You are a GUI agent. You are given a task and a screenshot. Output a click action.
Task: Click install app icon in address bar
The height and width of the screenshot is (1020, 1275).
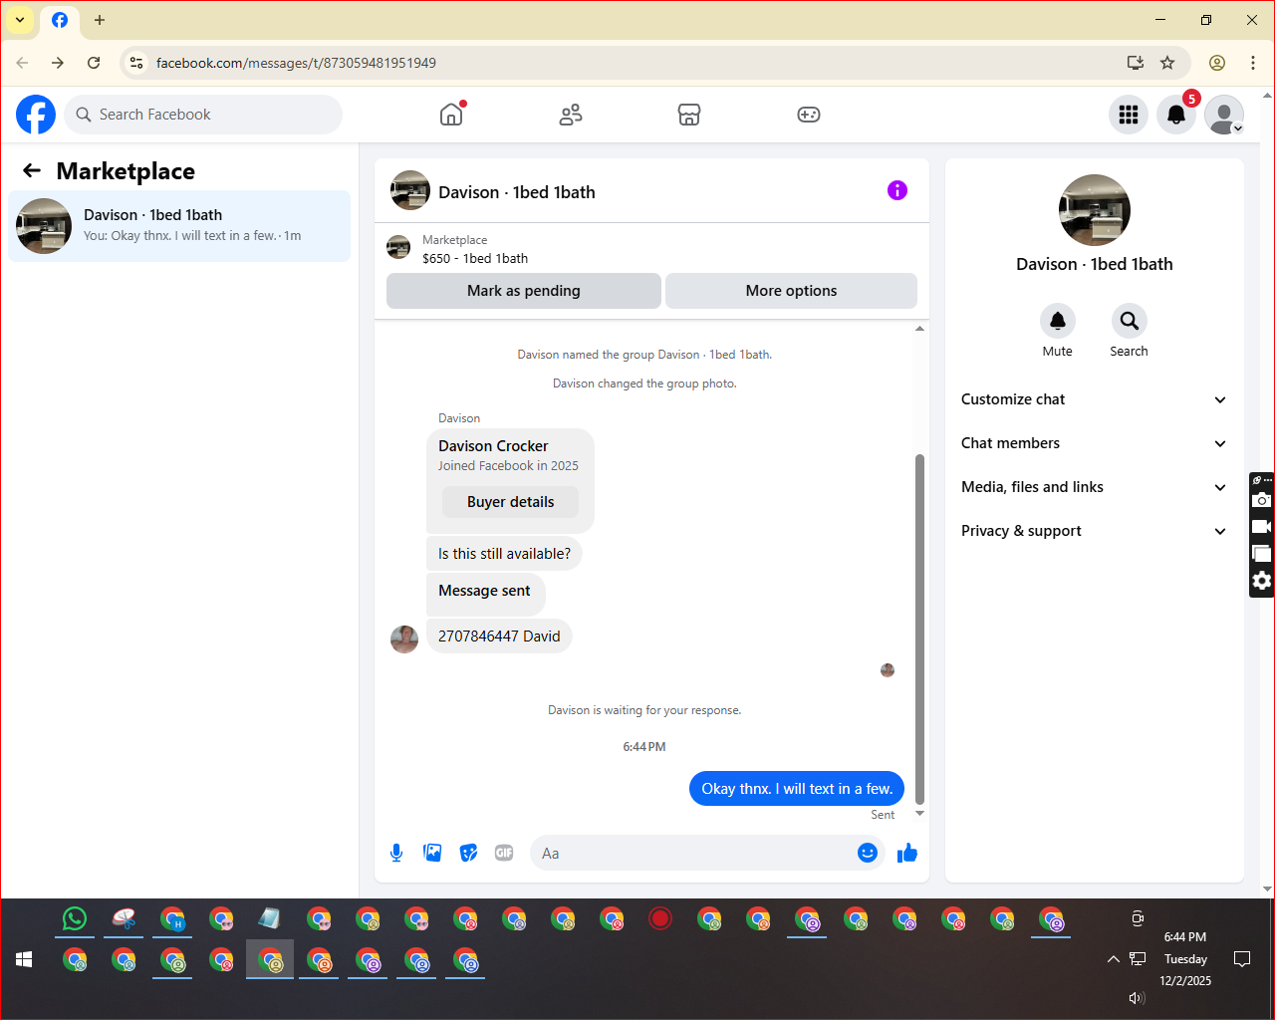(x=1136, y=63)
